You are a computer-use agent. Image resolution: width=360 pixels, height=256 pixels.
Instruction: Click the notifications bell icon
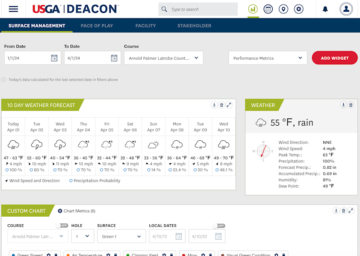click(325, 9)
